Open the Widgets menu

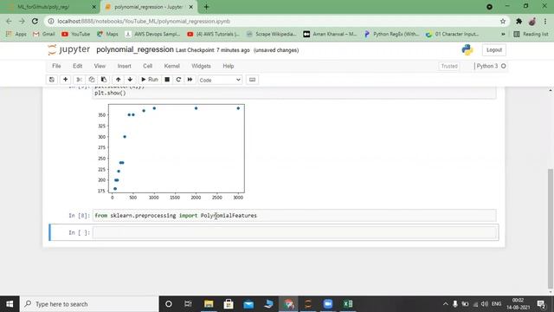201,66
